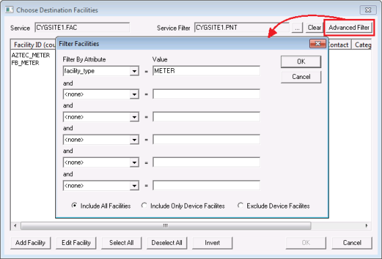The height and width of the screenshot is (259, 382).
Task: Click the third empty Value field
Action: coord(206,117)
